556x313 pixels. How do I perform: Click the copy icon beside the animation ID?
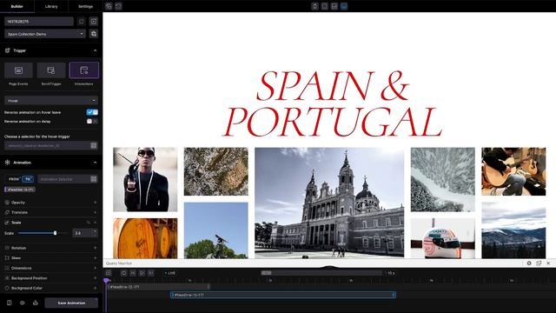pyautogui.click(x=81, y=22)
